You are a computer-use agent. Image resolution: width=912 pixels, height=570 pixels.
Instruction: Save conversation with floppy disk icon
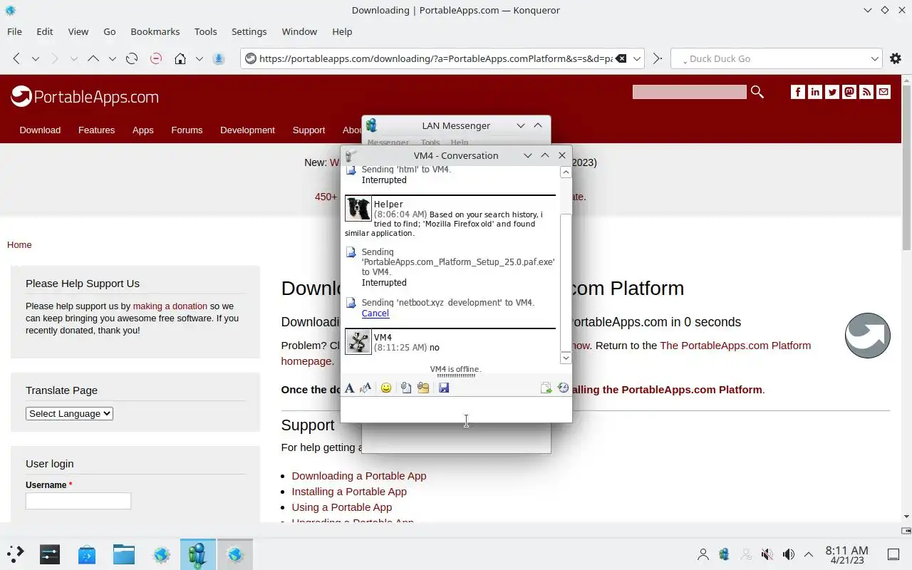pyautogui.click(x=444, y=388)
